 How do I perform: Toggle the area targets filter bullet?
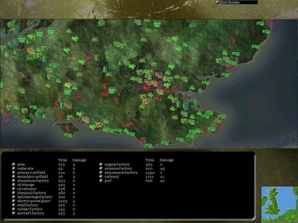[x=14, y=164]
